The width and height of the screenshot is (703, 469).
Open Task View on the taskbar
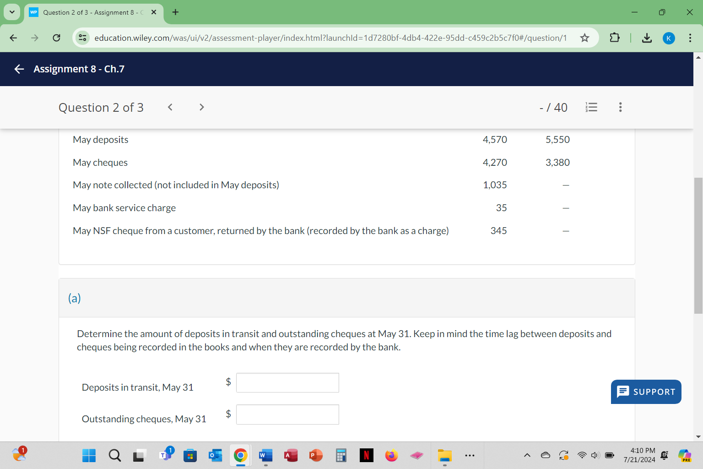(x=139, y=455)
